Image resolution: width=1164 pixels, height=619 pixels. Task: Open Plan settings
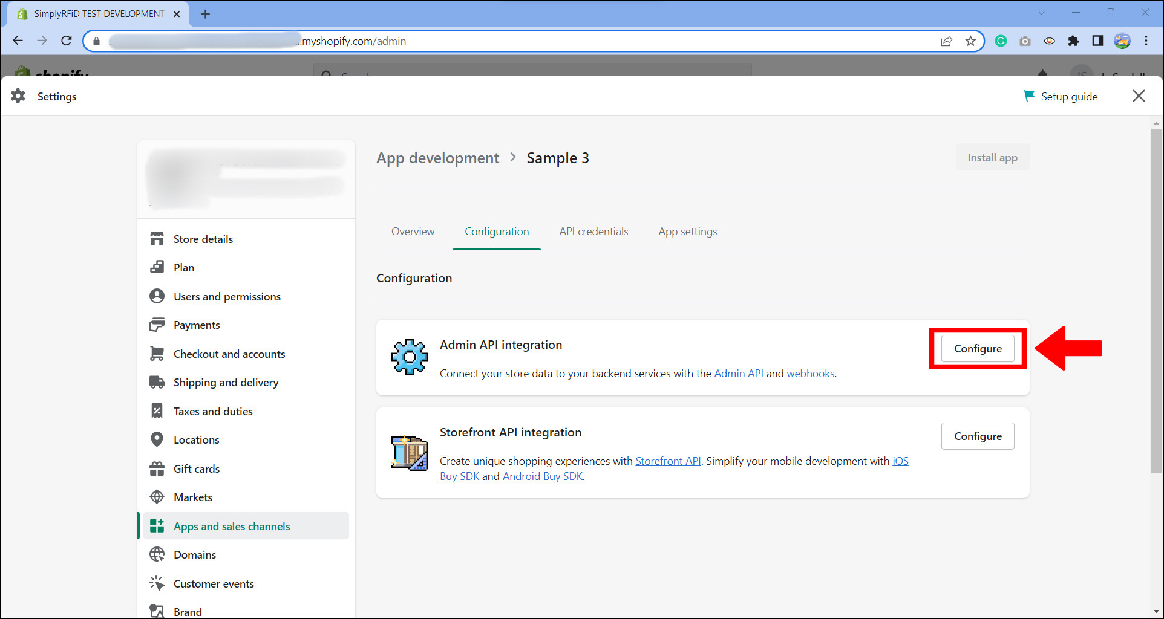click(x=246, y=267)
